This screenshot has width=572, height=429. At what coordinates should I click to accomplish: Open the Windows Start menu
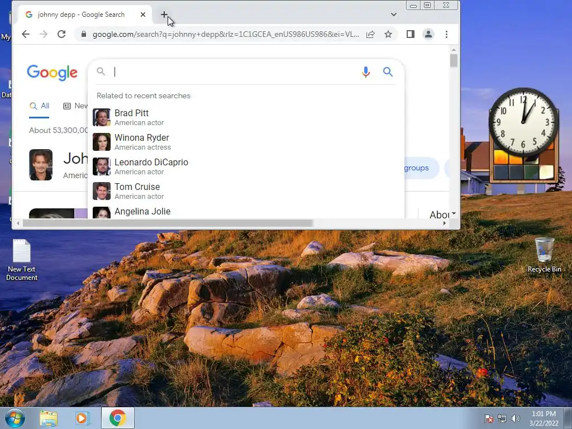pyautogui.click(x=15, y=418)
